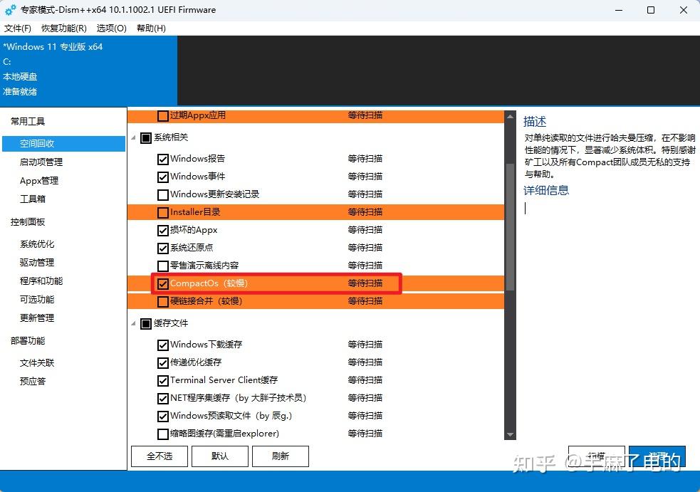Enable the 硬链接合并 (较慢) option

pos(162,301)
